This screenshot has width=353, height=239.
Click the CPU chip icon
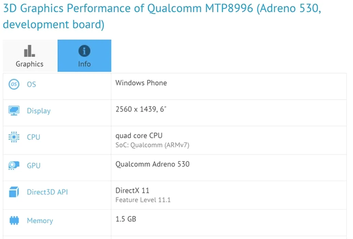click(14, 137)
